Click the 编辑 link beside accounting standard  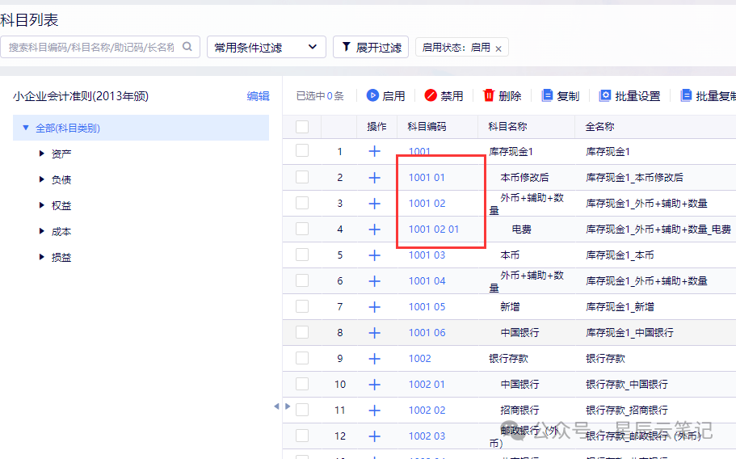259,95
